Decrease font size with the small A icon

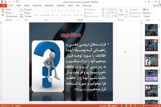pos(55,11)
